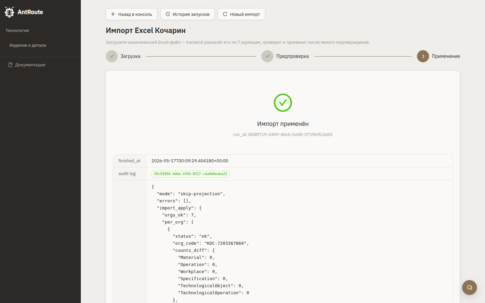Open История запусков button

click(x=188, y=14)
